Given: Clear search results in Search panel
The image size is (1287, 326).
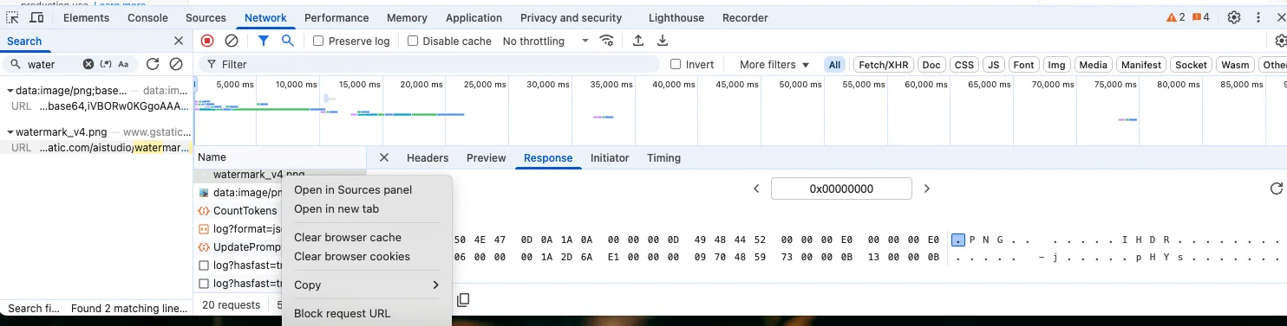Looking at the screenshot, I should (x=176, y=64).
